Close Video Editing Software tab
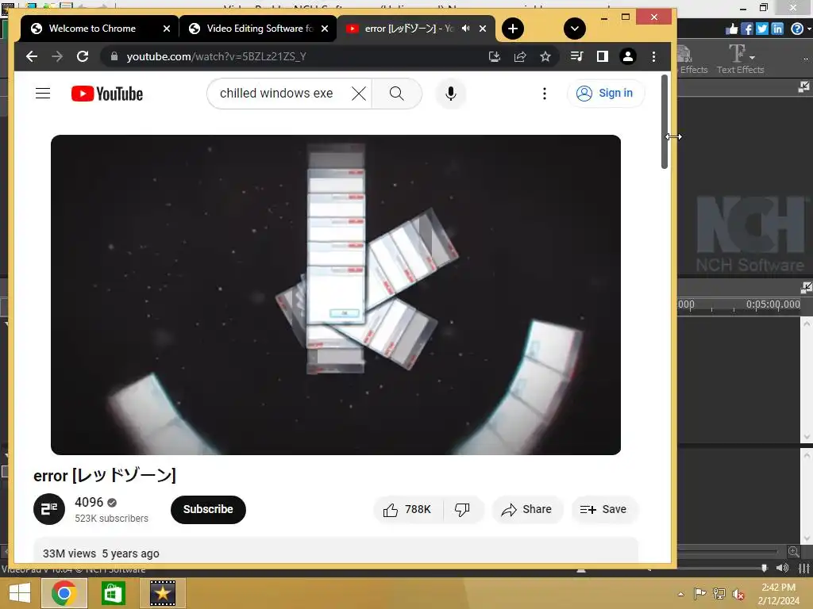Screen dimensions: 813x609 (325, 29)
